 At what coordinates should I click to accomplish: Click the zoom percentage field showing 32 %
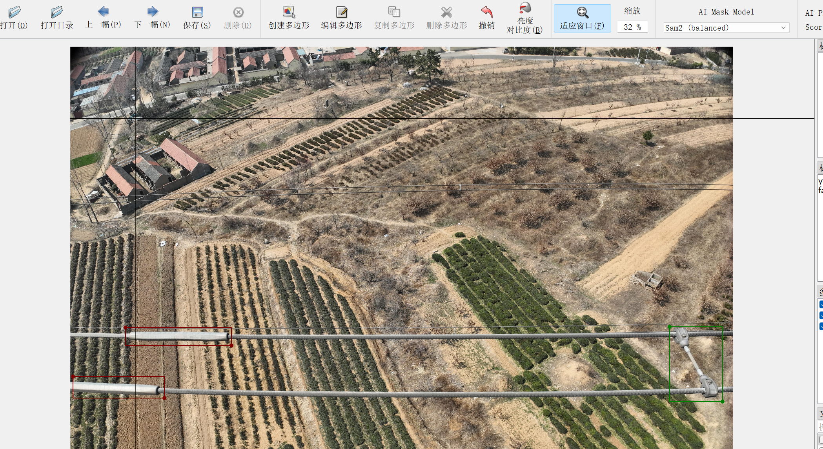point(632,27)
